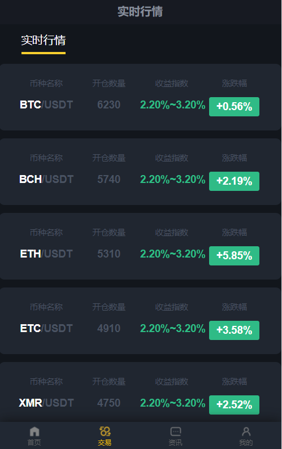The width and height of the screenshot is (282, 449).
Task: Click the XMR 2.20%~3.20% yield index
Action: [x=172, y=403]
